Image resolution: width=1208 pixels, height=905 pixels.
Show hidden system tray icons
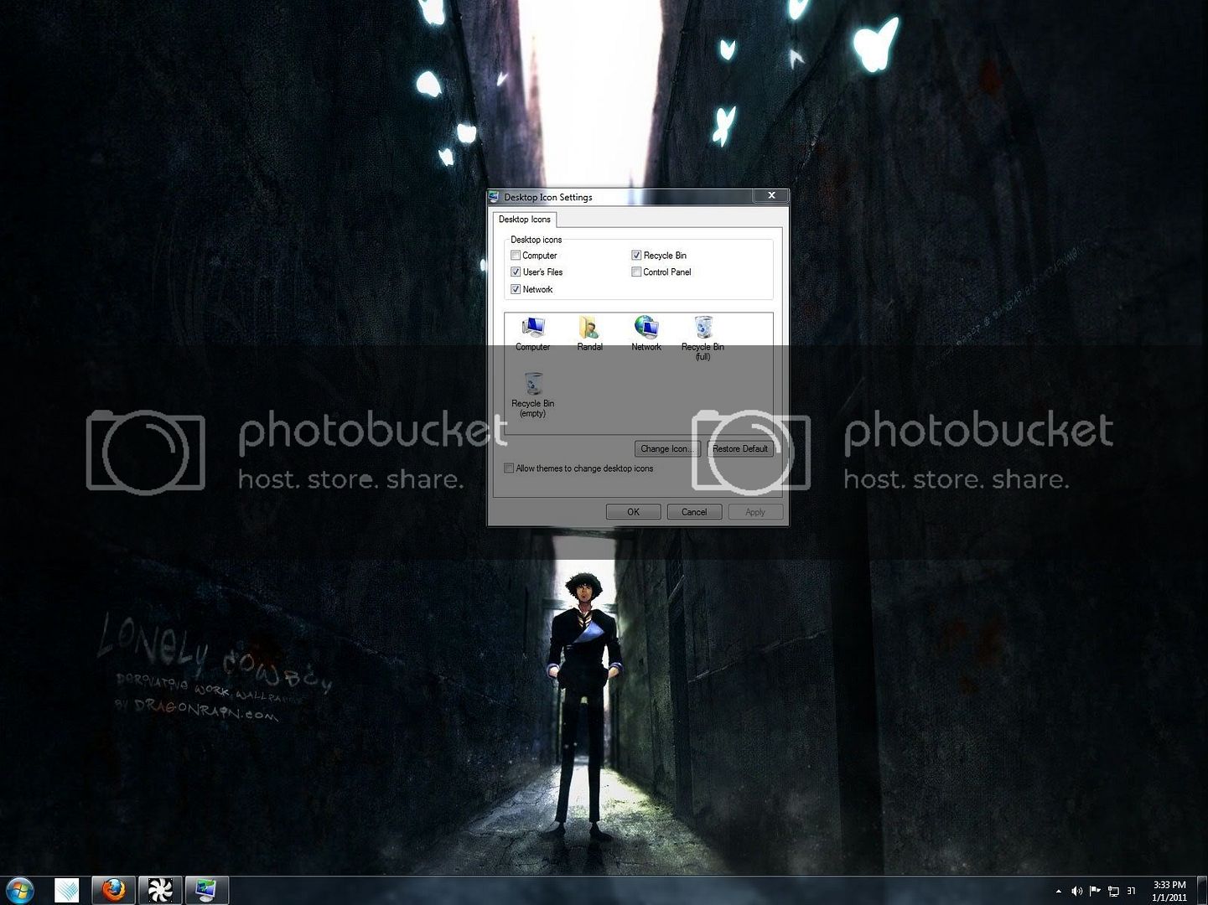tap(1058, 891)
